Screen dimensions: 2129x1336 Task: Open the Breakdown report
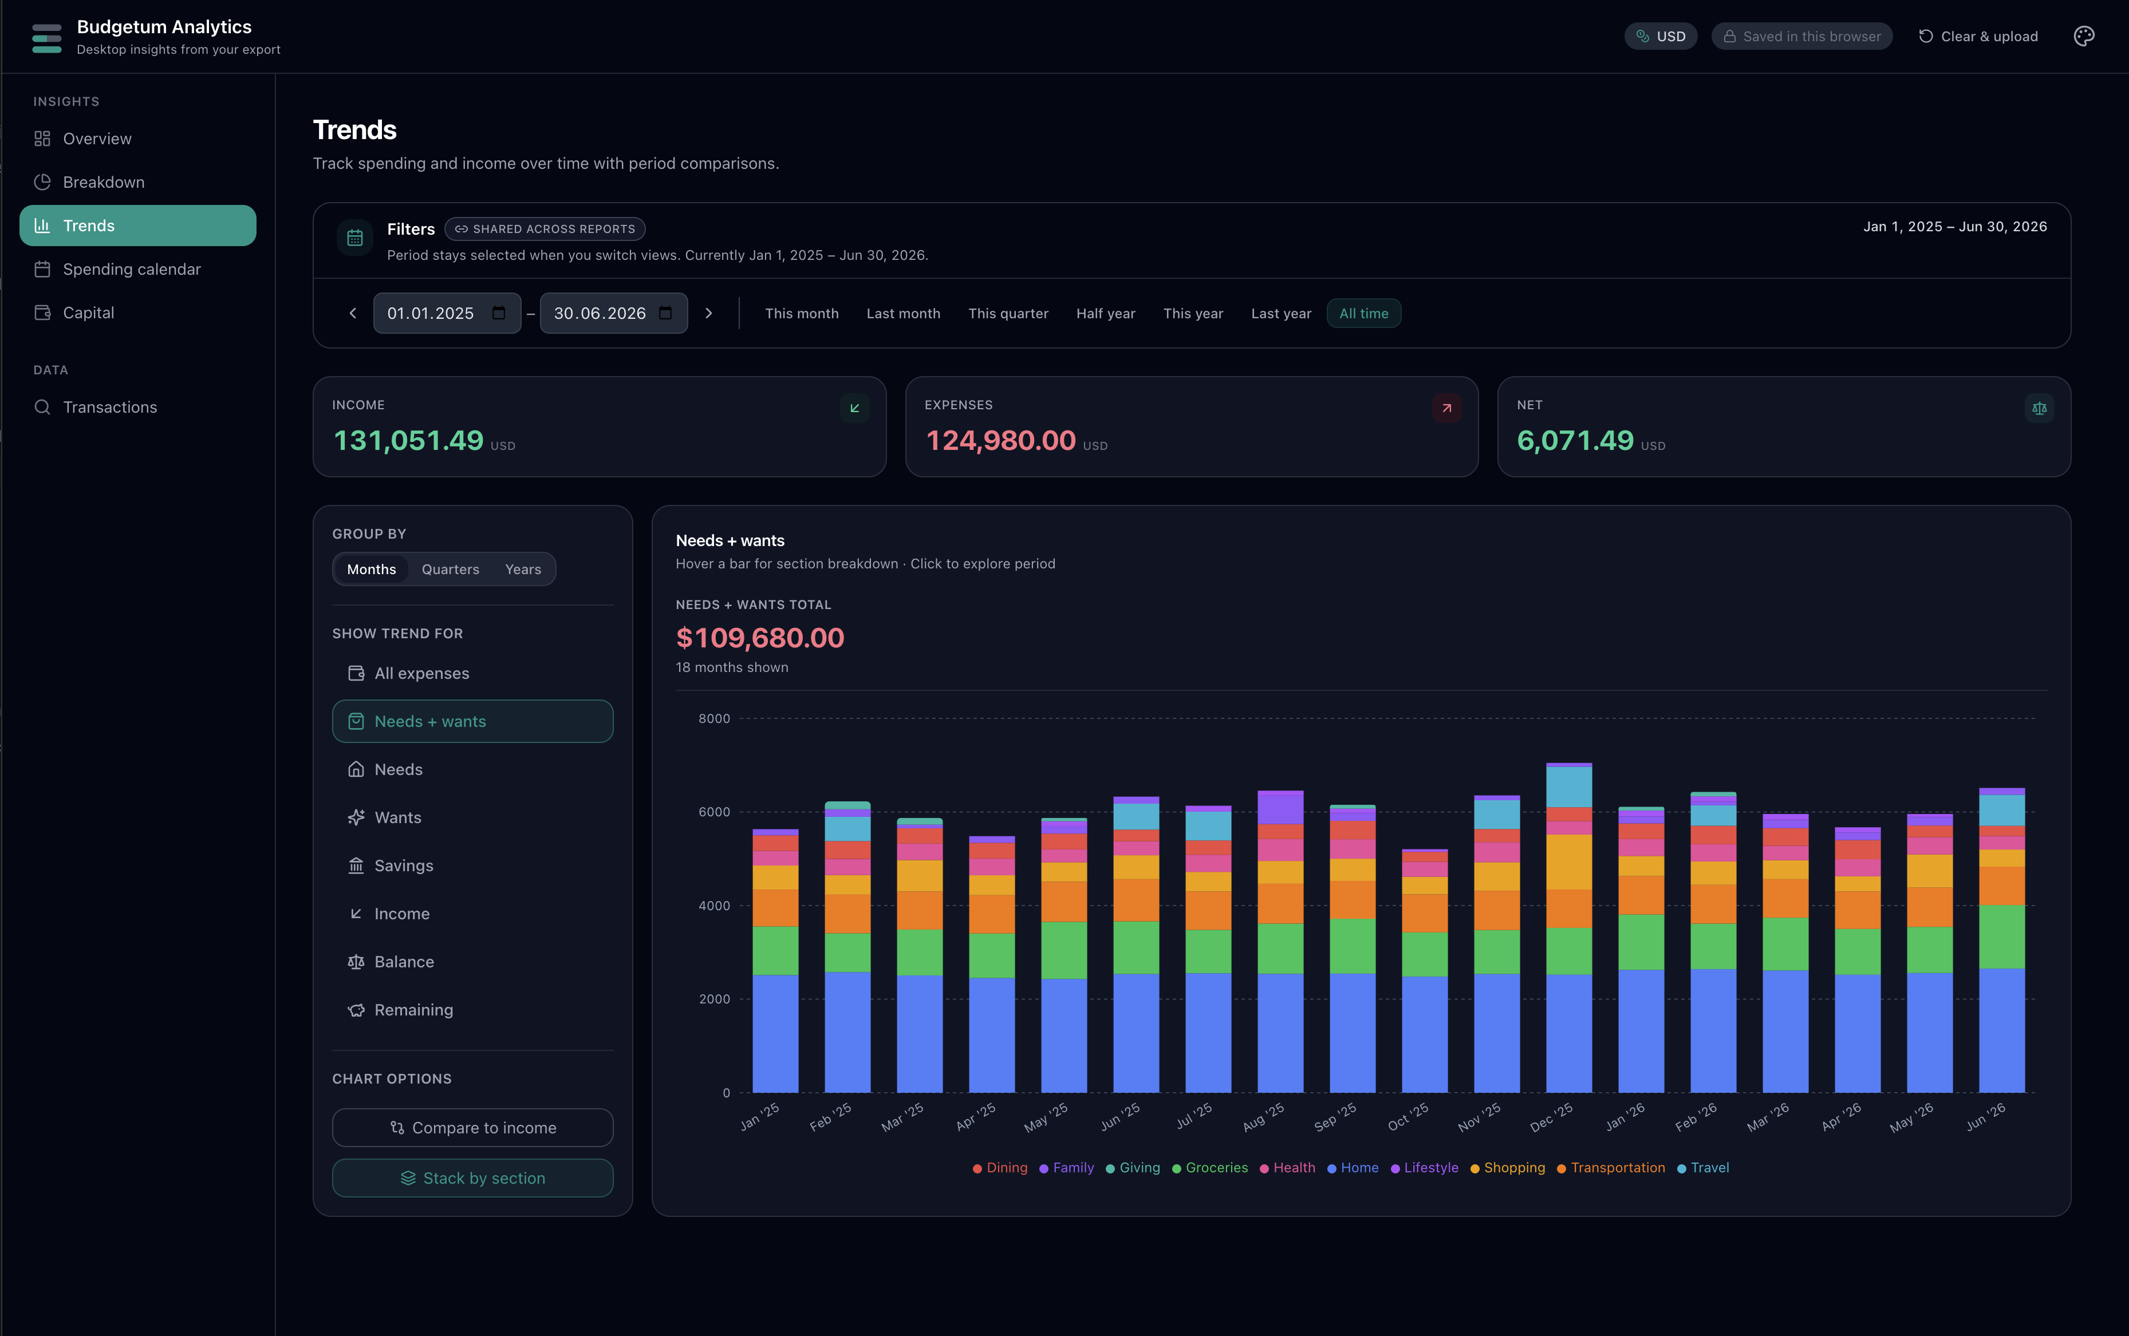point(138,182)
